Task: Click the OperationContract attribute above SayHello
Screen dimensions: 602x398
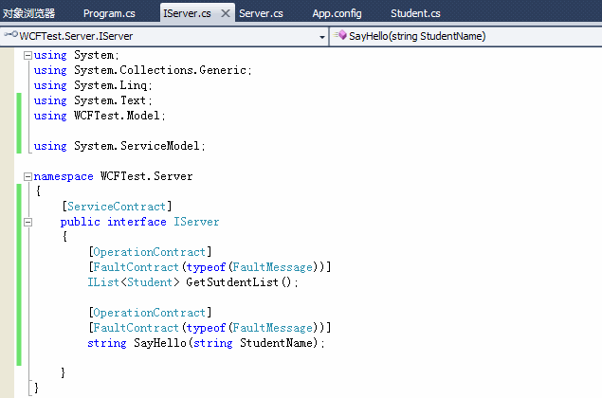Action: 150,313
